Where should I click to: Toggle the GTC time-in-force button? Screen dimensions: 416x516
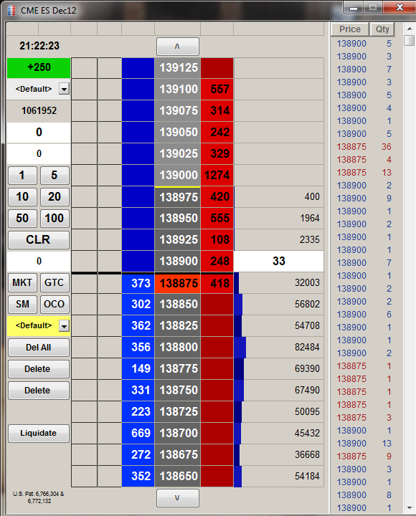(x=55, y=282)
